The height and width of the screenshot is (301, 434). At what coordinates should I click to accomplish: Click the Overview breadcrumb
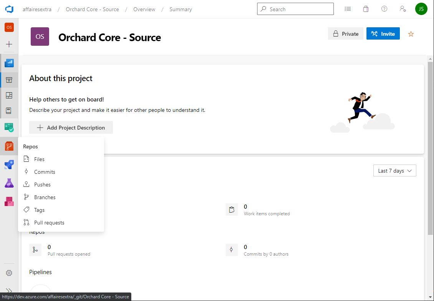(x=144, y=10)
